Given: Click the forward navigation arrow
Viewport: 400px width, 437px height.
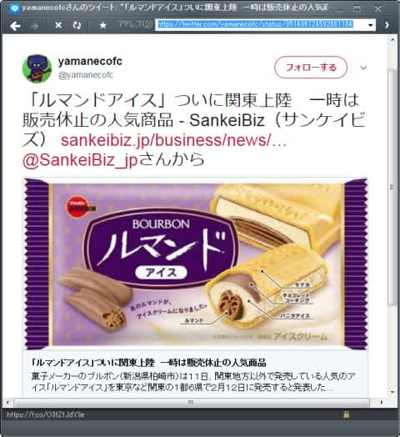Looking at the screenshot, I should coord(35,26).
